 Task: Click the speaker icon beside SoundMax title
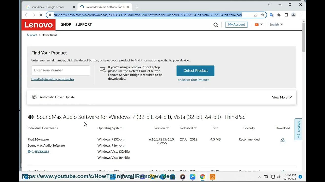[x=31, y=117]
